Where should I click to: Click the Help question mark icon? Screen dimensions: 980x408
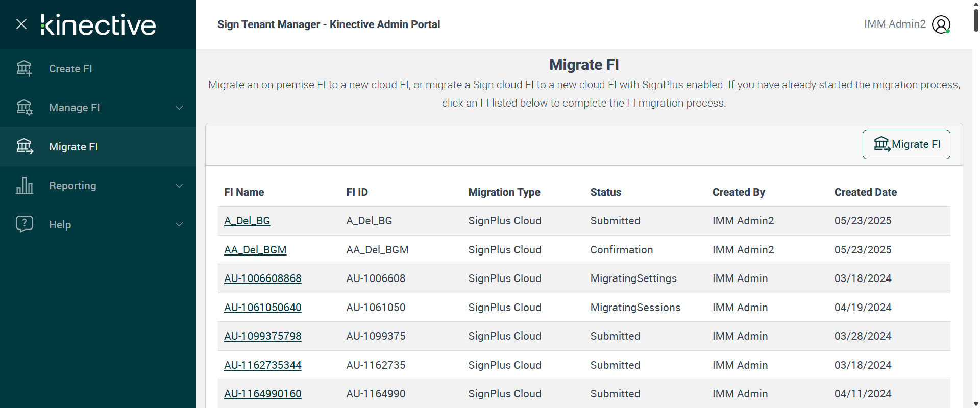(24, 224)
